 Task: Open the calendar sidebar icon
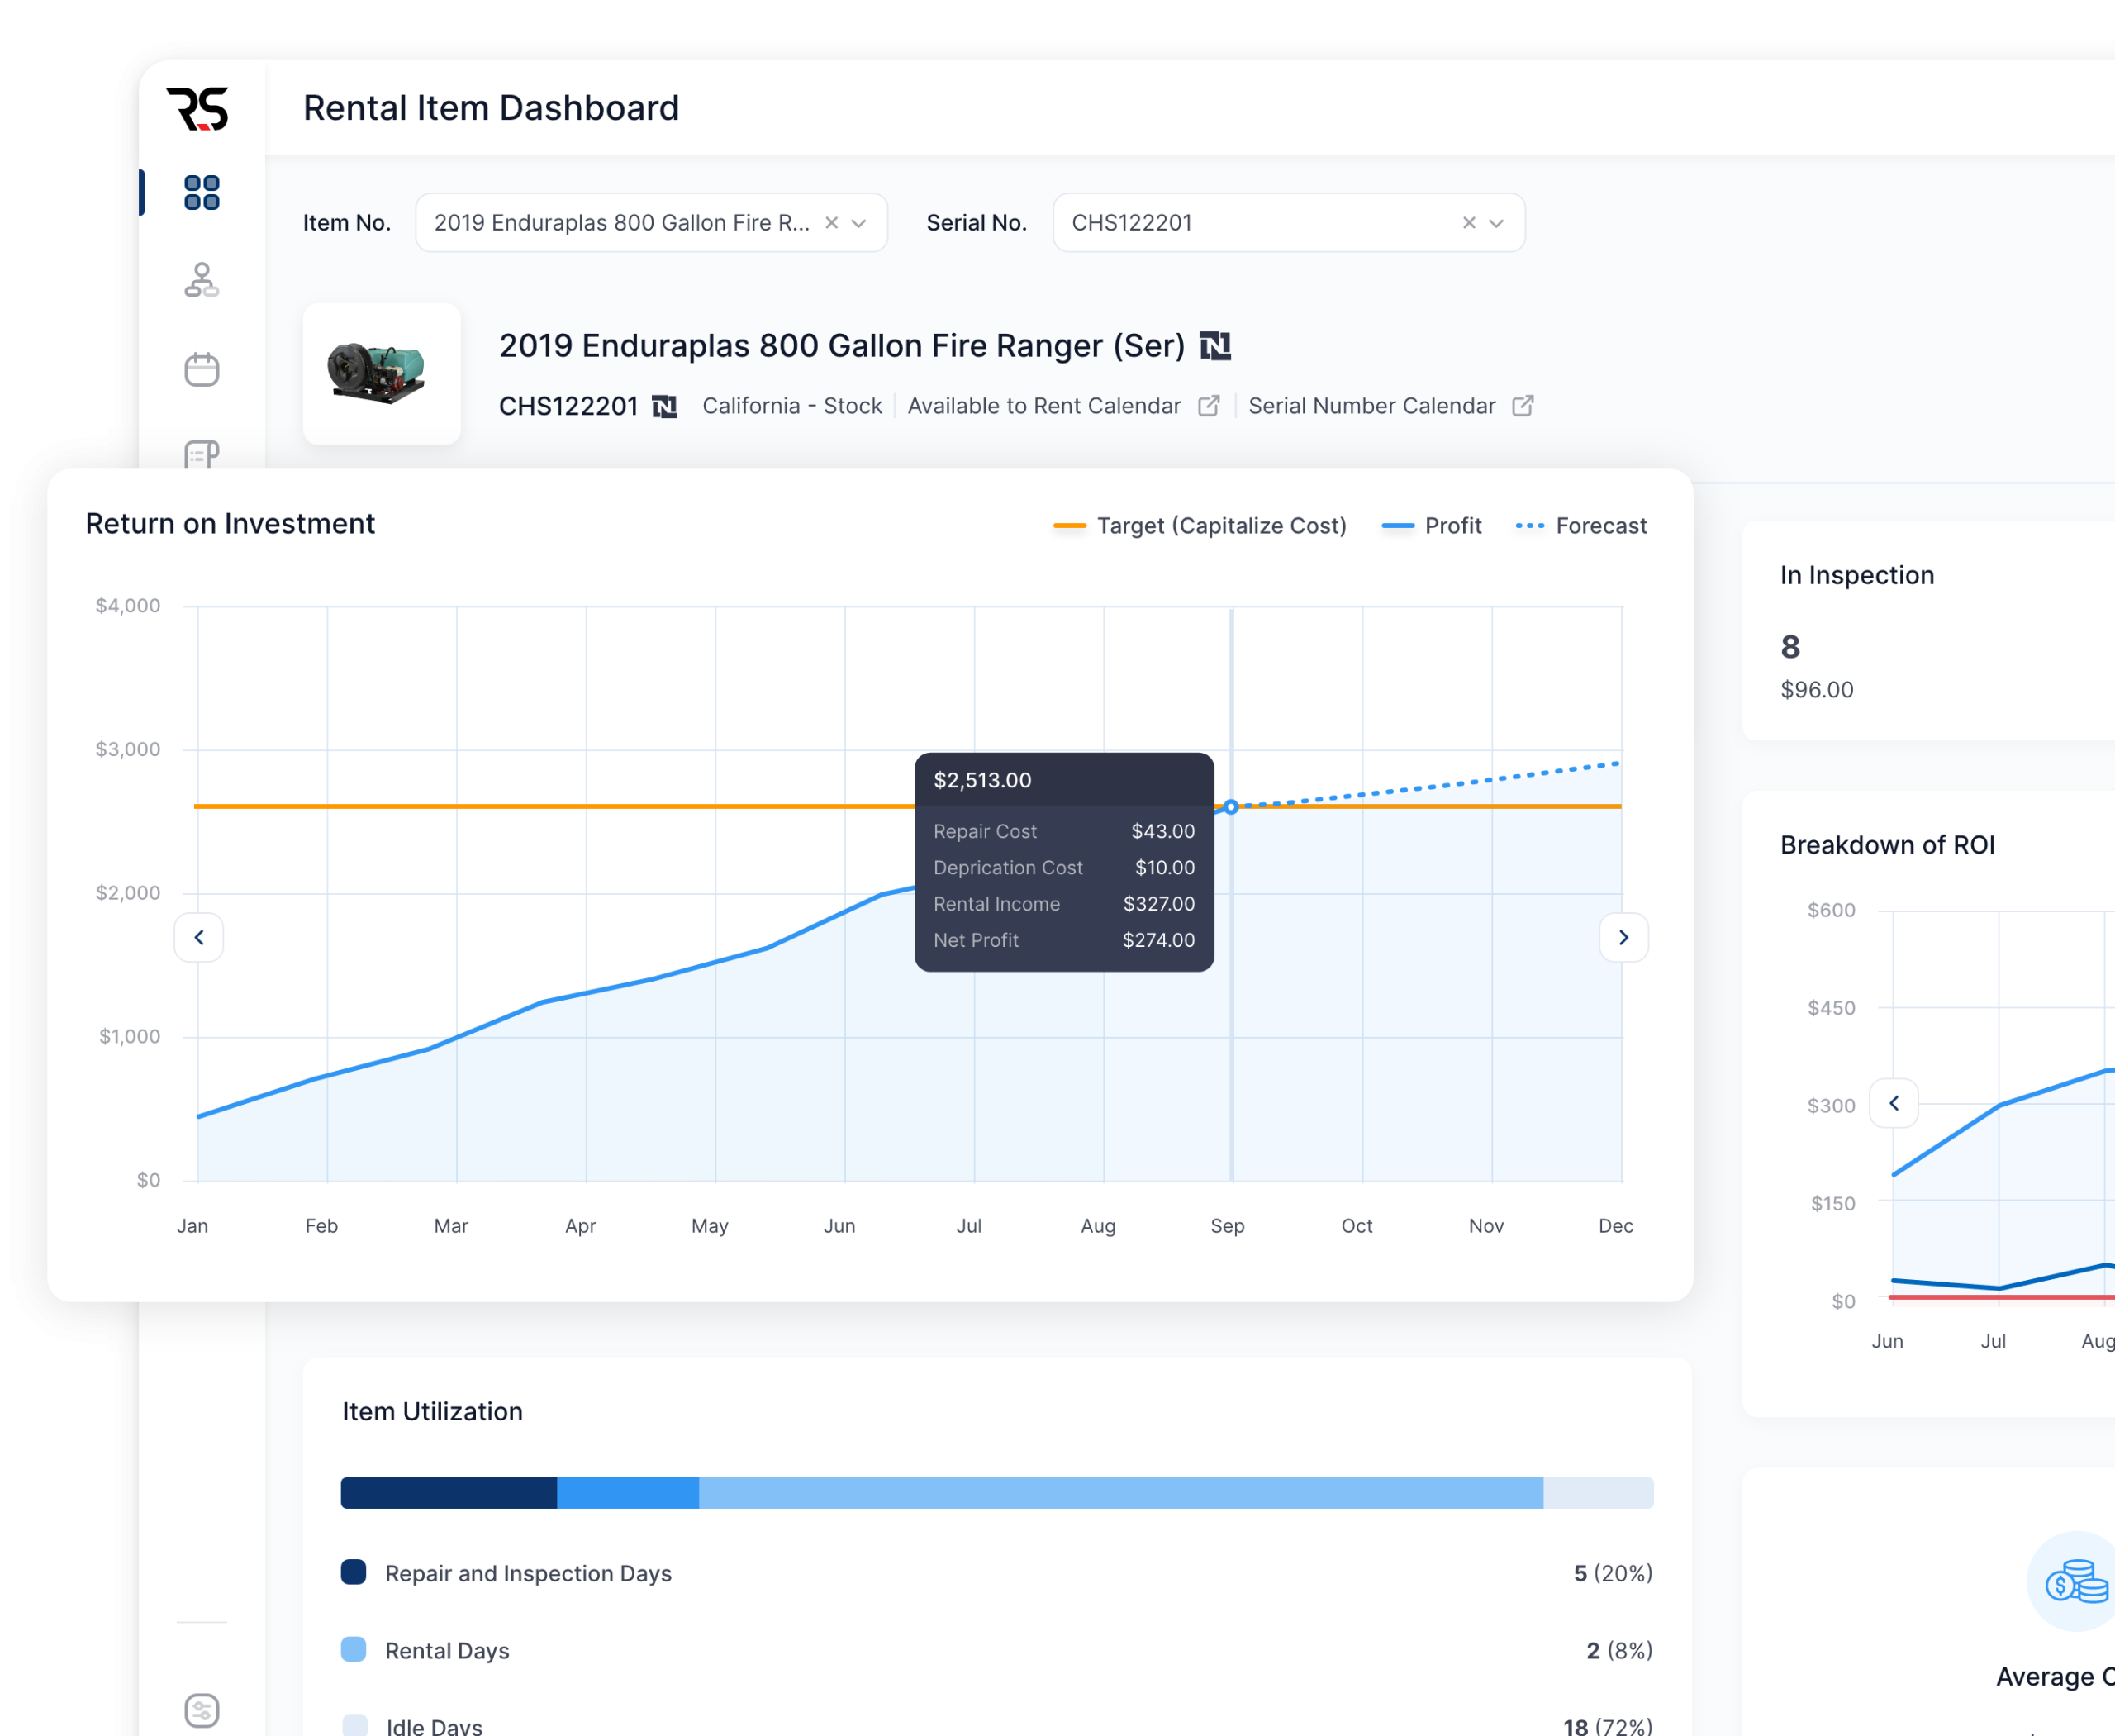pyautogui.click(x=202, y=369)
